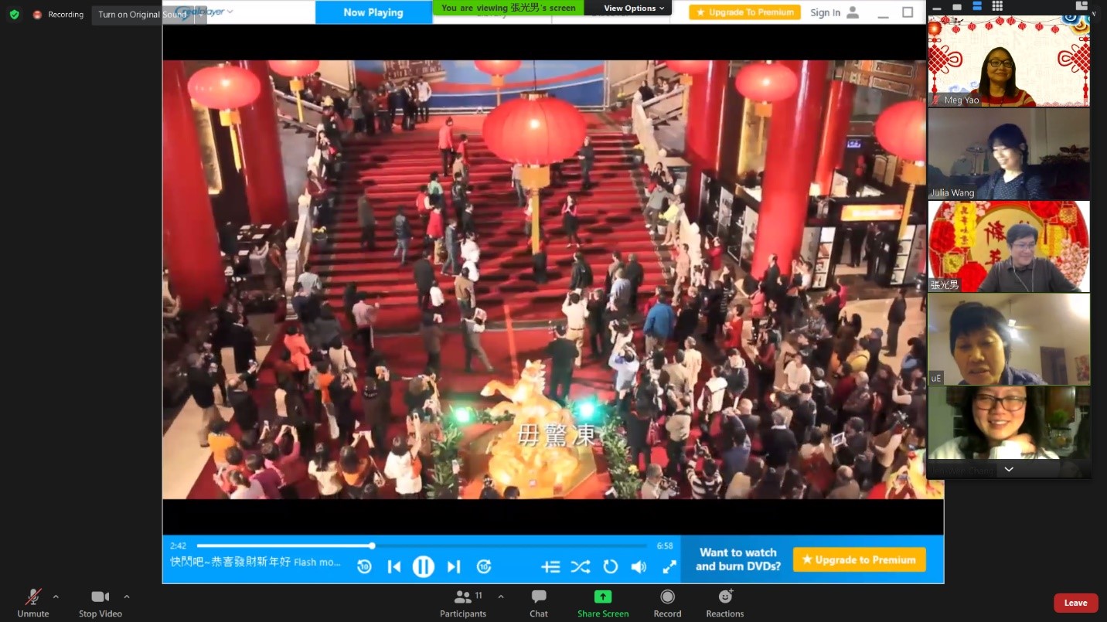Screen dimensions: 1107x622
Task: Expand the View Options dropdown
Action: [634, 8]
